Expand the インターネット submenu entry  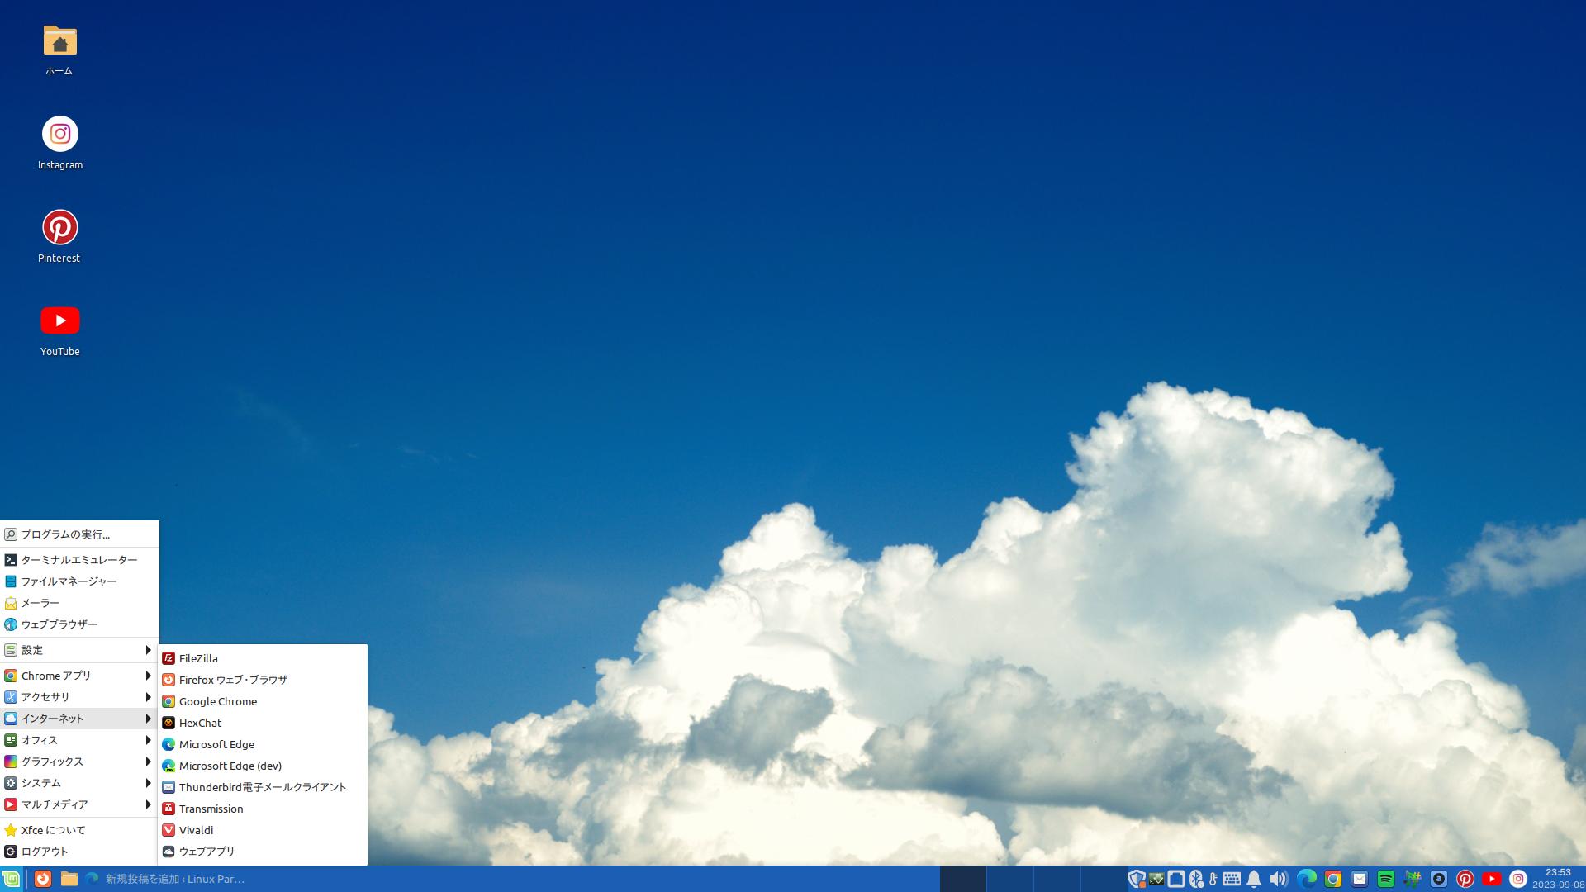point(79,719)
